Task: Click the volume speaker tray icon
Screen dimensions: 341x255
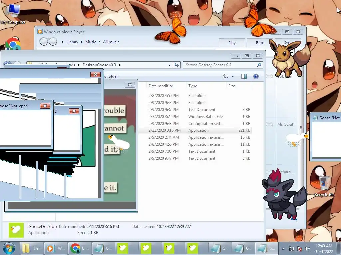Action: pyautogui.click(x=307, y=249)
